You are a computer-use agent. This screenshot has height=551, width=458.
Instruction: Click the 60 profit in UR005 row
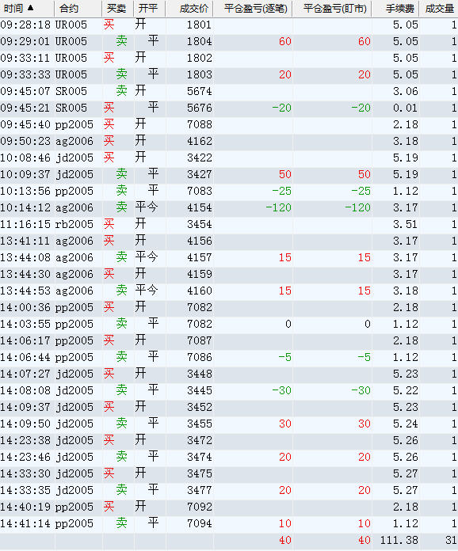tap(285, 41)
